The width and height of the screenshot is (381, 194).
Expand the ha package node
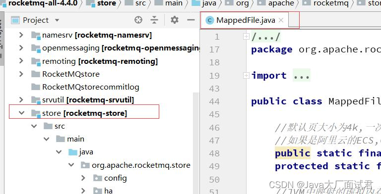[x=83, y=191]
